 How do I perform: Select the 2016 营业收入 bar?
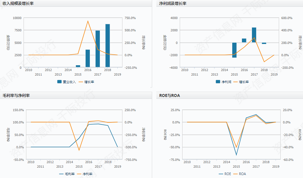pos(88,58)
